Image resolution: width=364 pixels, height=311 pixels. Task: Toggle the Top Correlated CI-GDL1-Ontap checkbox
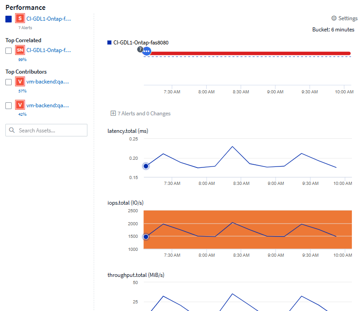click(x=9, y=51)
